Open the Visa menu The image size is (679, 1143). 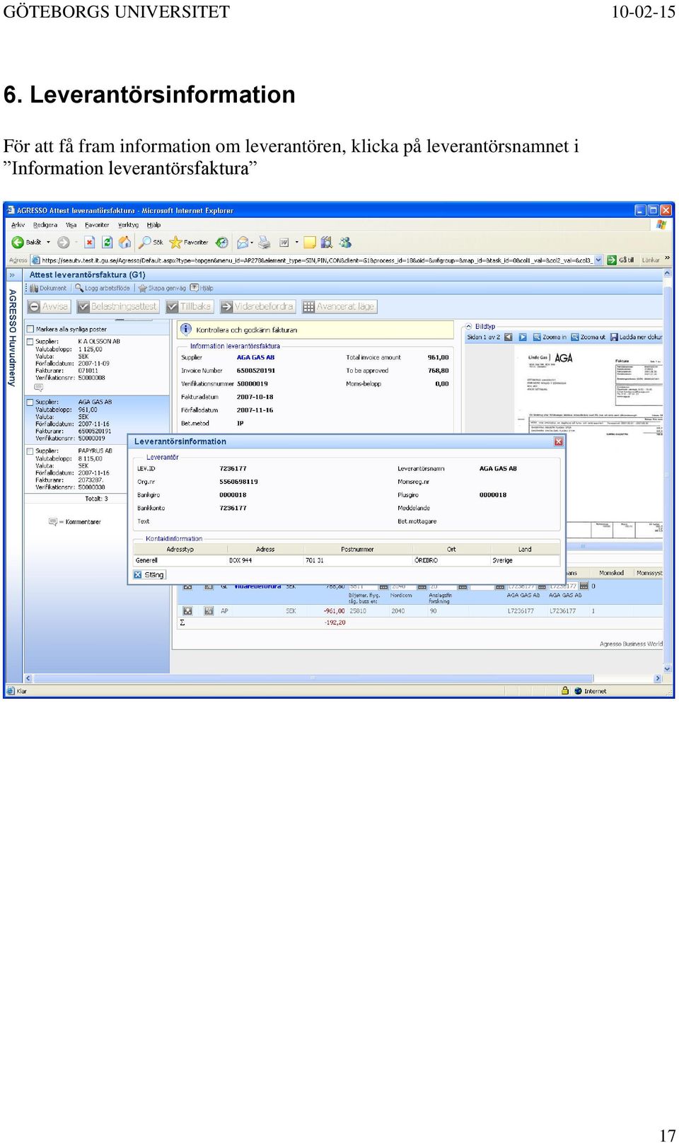pyautogui.click(x=71, y=225)
